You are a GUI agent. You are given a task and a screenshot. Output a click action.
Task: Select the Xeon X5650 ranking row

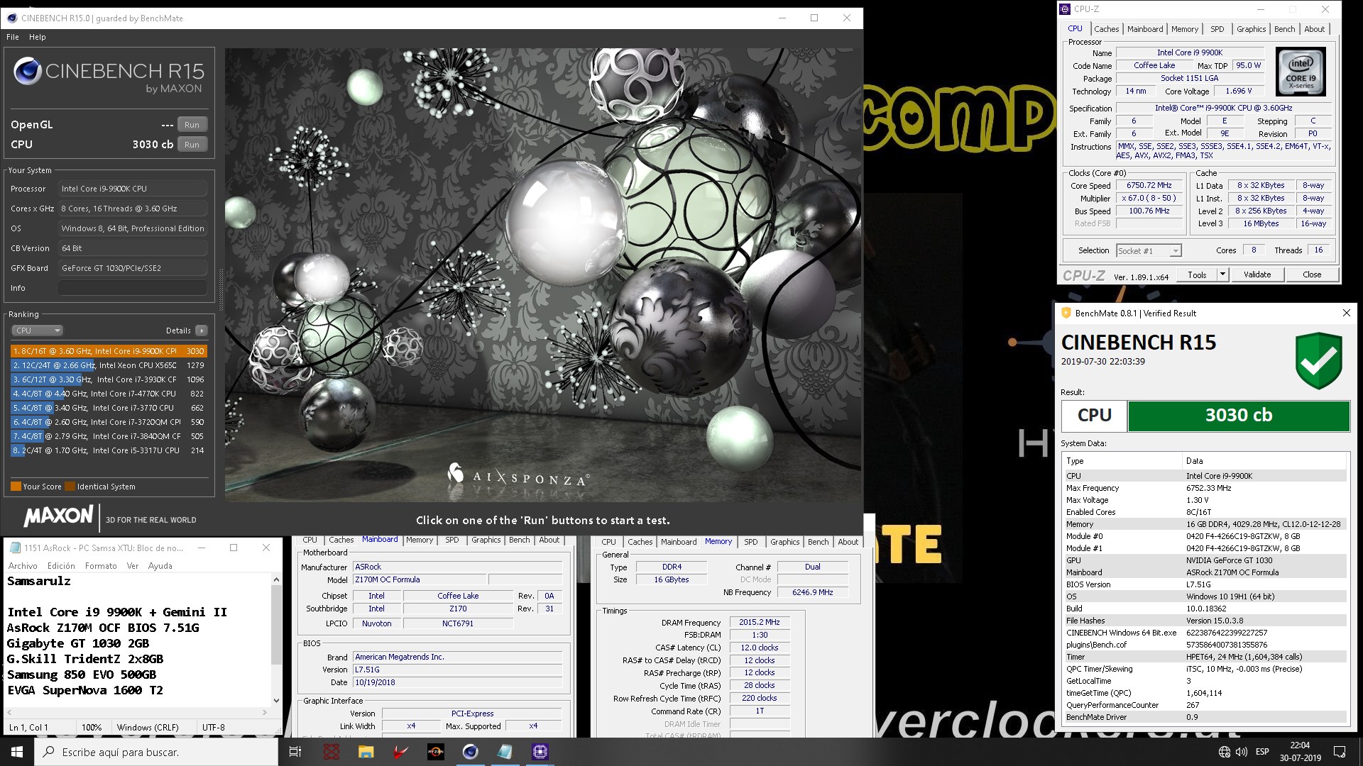click(109, 365)
